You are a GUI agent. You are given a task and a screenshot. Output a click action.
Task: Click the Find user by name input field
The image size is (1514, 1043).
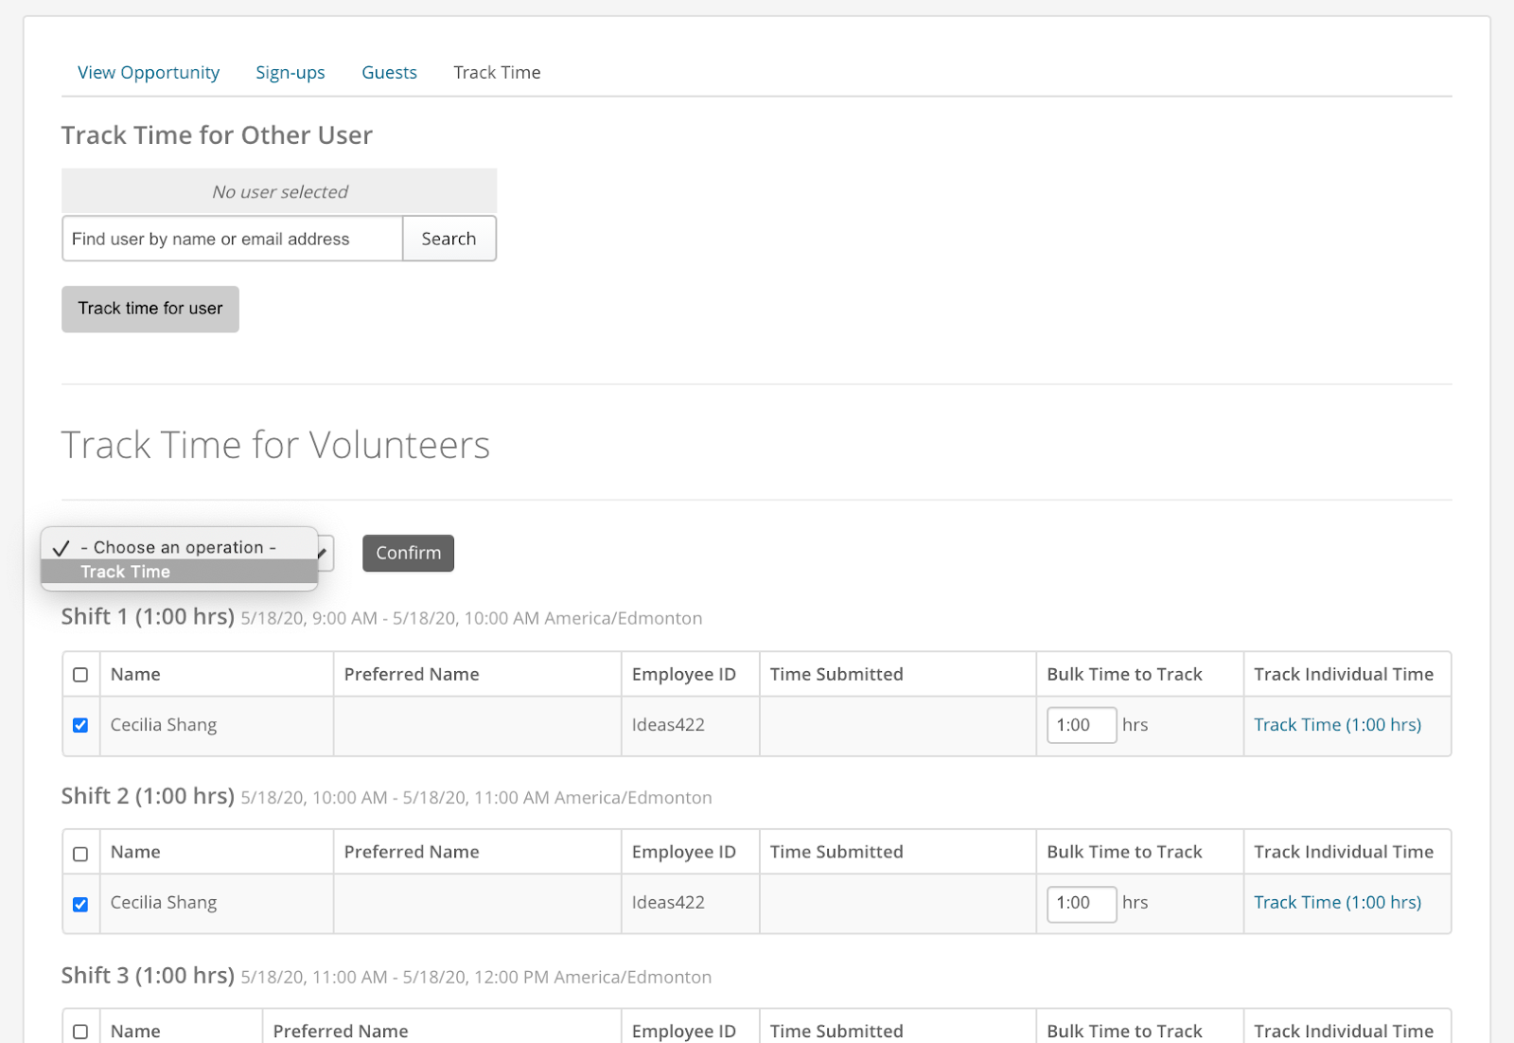tap(233, 239)
